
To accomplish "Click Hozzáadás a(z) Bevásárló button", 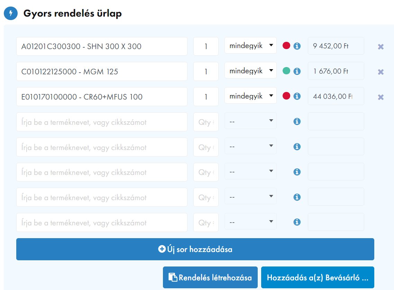I will click(318, 278).
